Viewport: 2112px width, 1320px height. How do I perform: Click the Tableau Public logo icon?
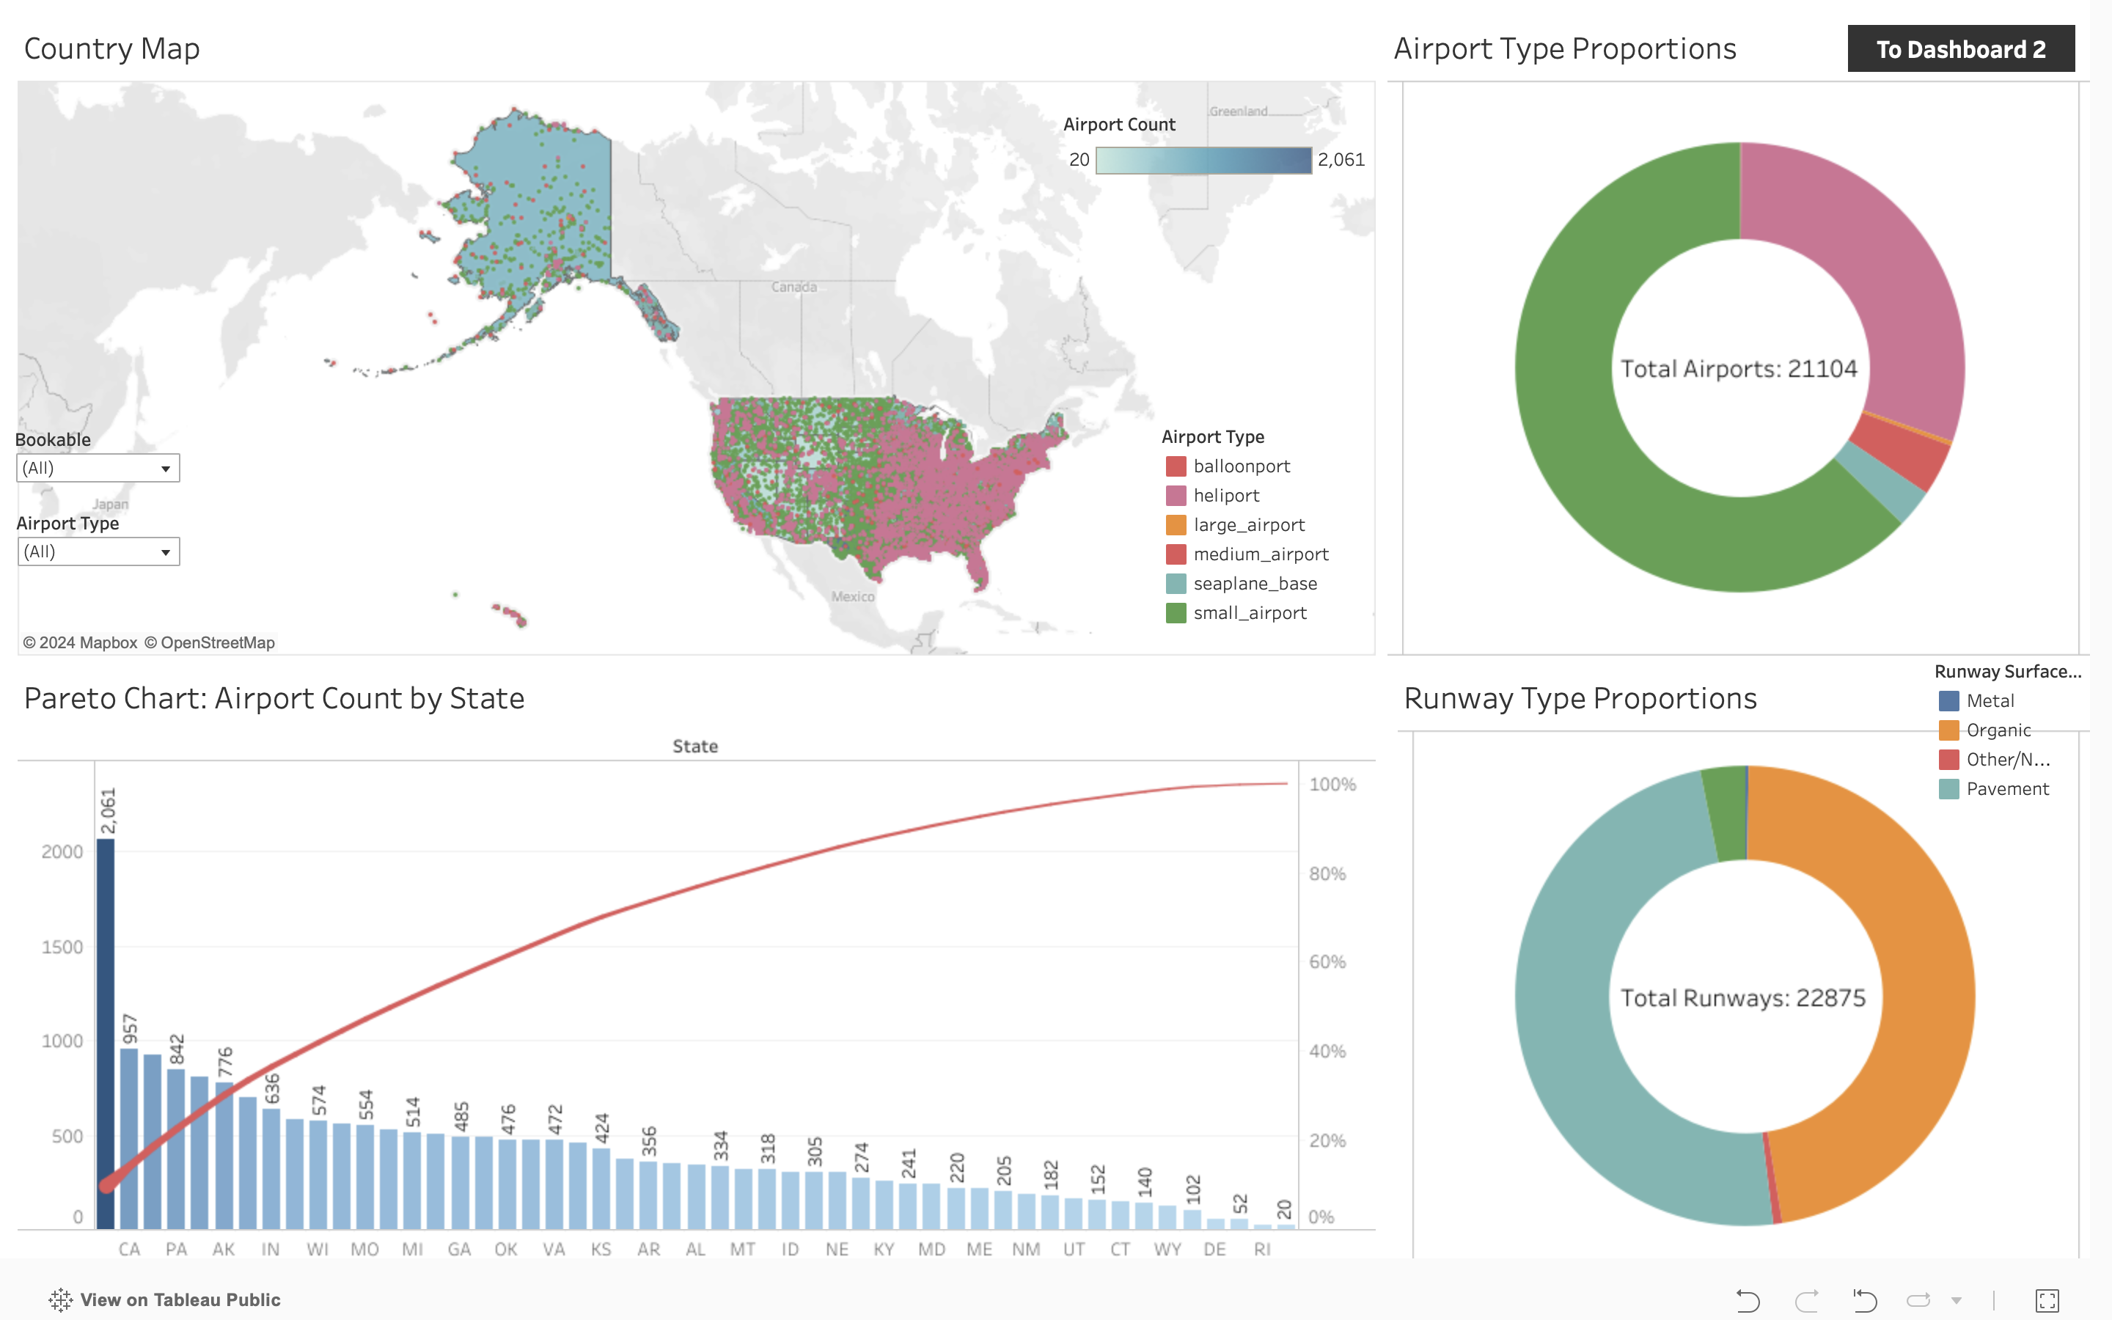pyautogui.click(x=60, y=1300)
